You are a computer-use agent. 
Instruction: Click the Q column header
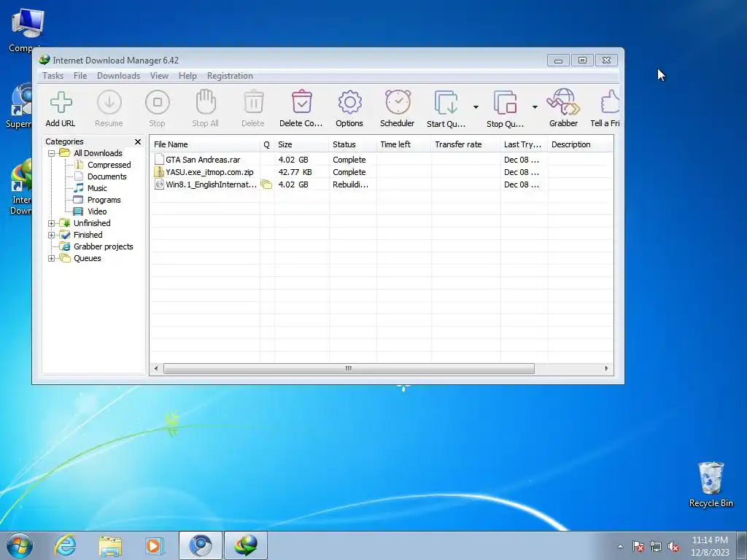[x=267, y=144]
